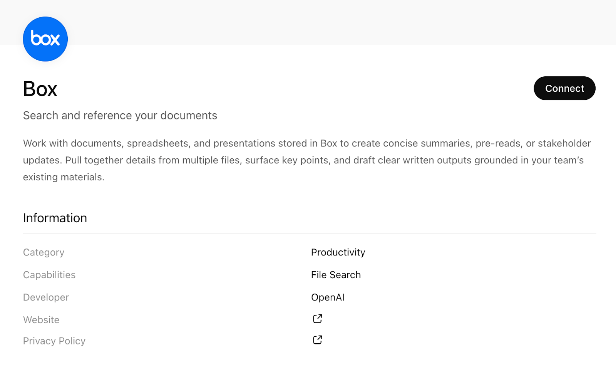Viewport: 616px width, 371px height.
Task: Select the Website row label
Action: (41, 319)
